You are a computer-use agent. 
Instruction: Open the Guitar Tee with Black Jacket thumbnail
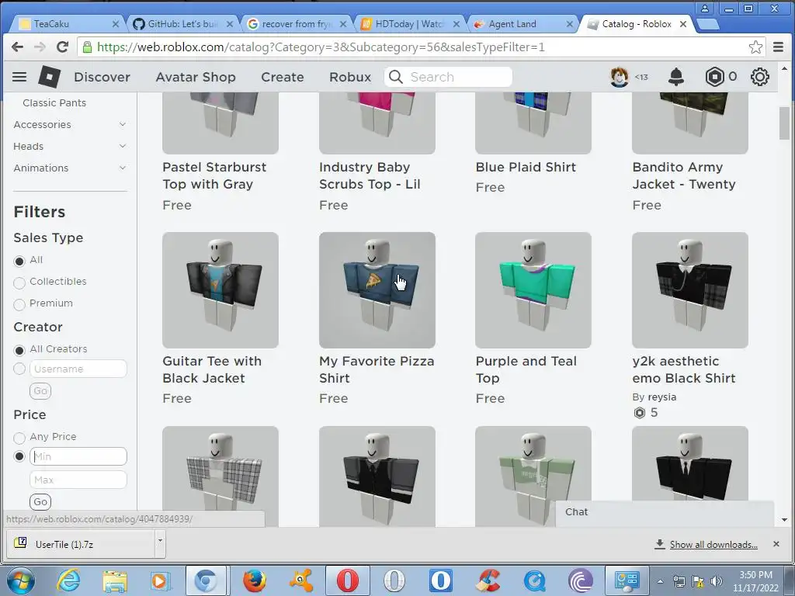coord(220,290)
